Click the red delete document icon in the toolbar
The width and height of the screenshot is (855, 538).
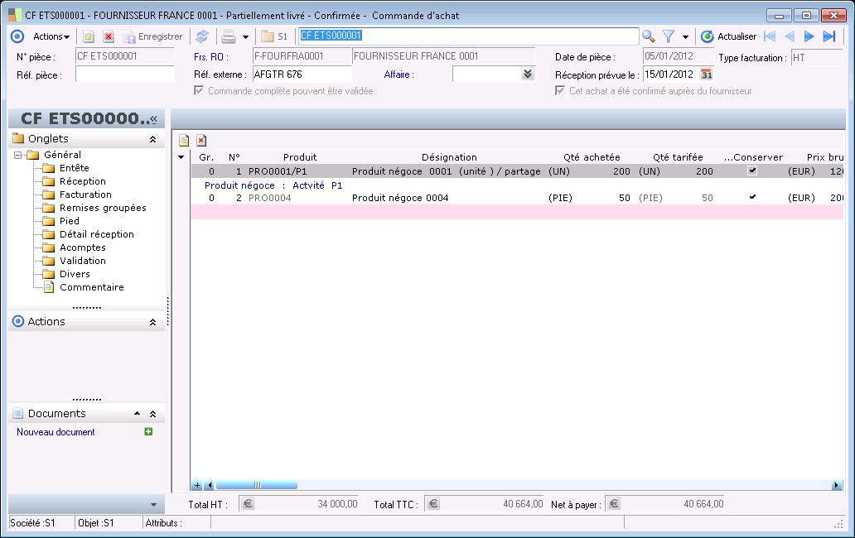(x=109, y=36)
